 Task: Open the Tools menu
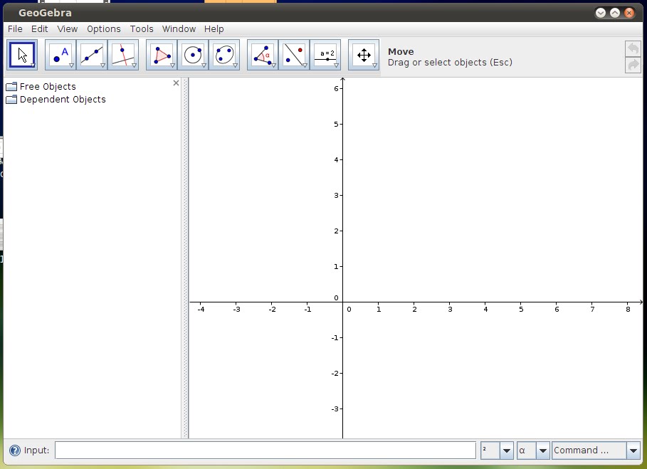[x=142, y=29]
